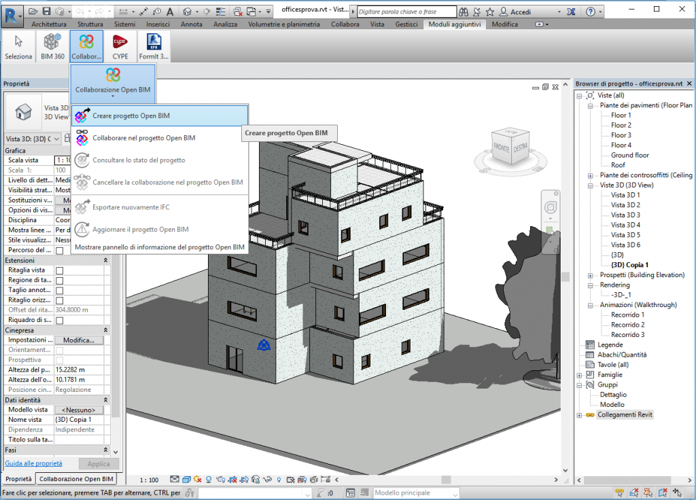The image size is (696, 500).
Task: Enable the Ritaglia vista checkbox
Action: coord(59,270)
